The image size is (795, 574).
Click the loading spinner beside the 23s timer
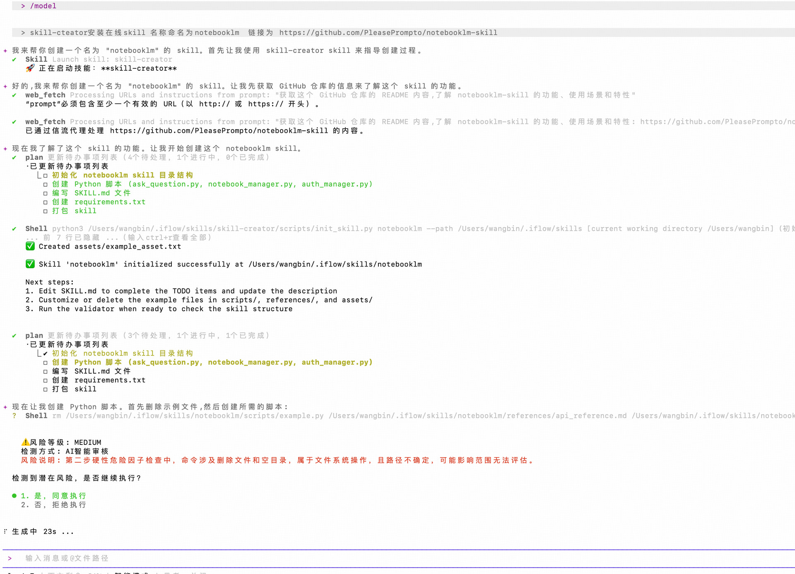pyautogui.click(x=5, y=531)
